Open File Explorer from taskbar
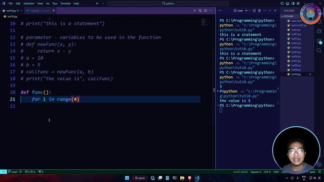The image size is (324, 182). click(x=182, y=178)
